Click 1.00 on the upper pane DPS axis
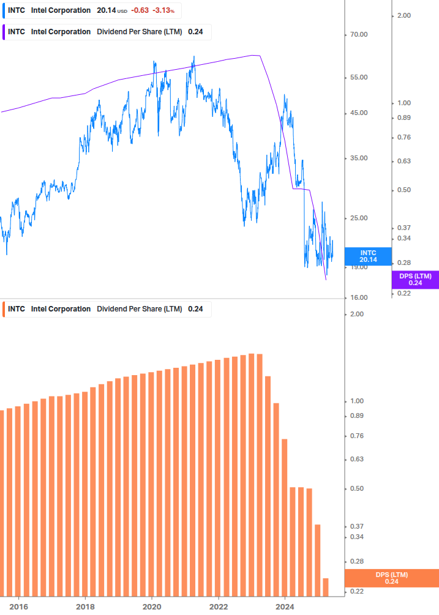 click(404, 103)
